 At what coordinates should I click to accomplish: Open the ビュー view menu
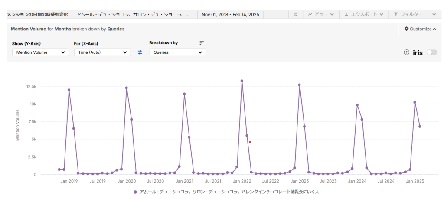(321, 14)
